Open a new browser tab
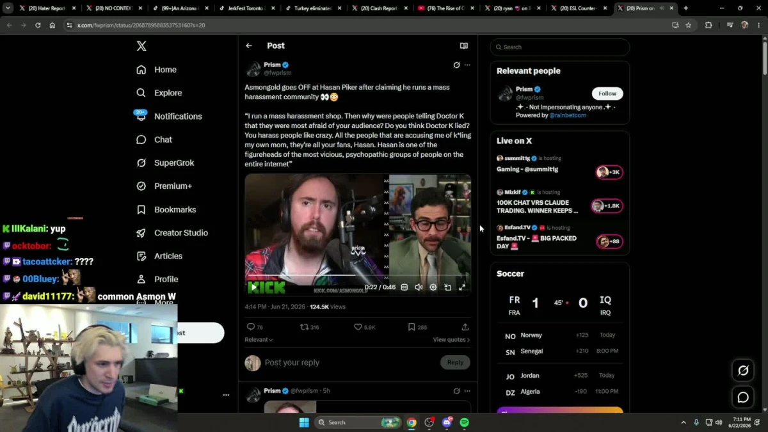Screen dimensions: 768x432 (686, 8)
